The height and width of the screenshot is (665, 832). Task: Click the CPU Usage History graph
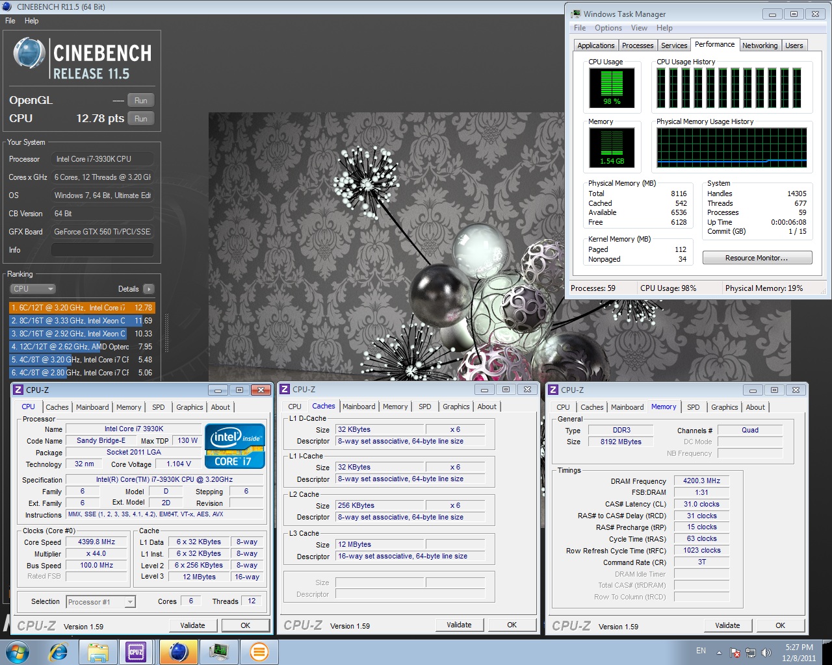tap(732, 88)
